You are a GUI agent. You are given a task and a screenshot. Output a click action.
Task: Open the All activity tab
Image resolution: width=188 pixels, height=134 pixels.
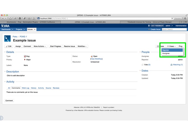pyautogui.click(x=9, y=88)
